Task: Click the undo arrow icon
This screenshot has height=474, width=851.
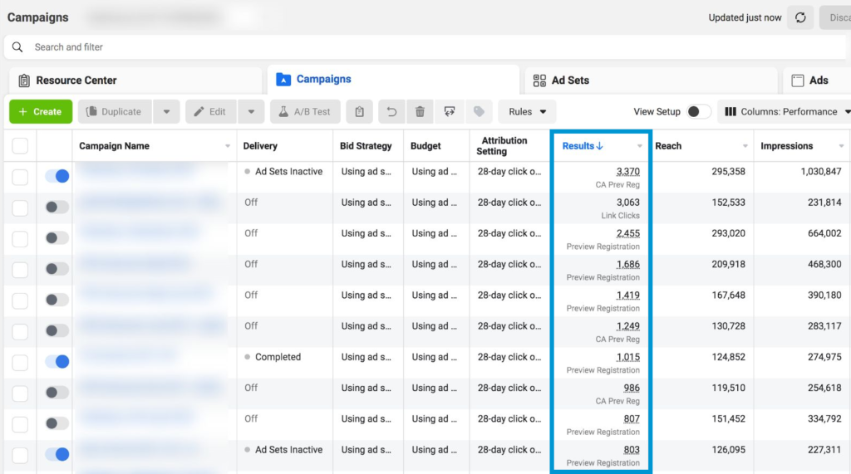Action: tap(391, 112)
